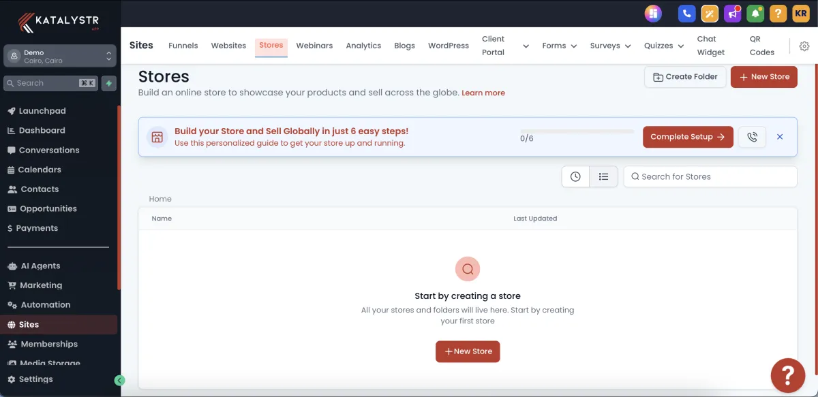Switch to the Websites tab
This screenshot has height=397, width=818.
pyautogui.click(x=228, y=46)
